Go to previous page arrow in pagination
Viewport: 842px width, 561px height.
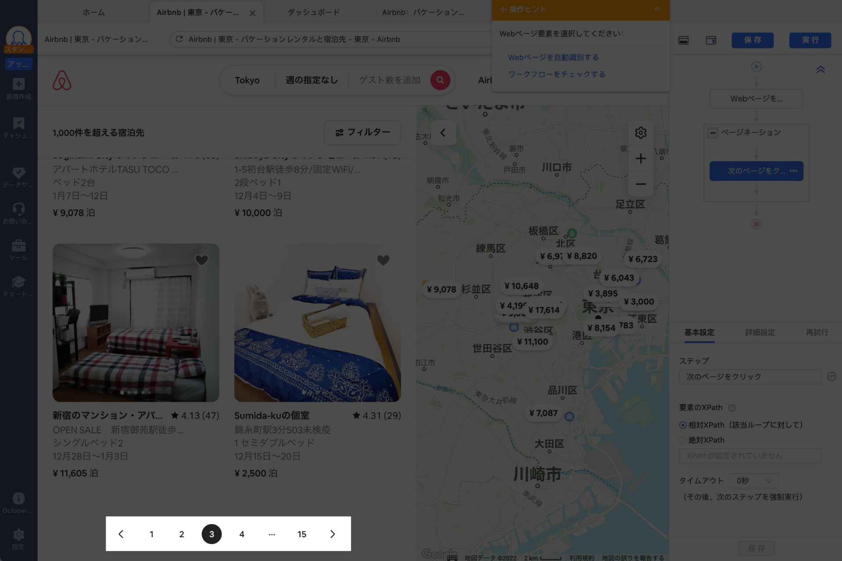click(121, 534)
